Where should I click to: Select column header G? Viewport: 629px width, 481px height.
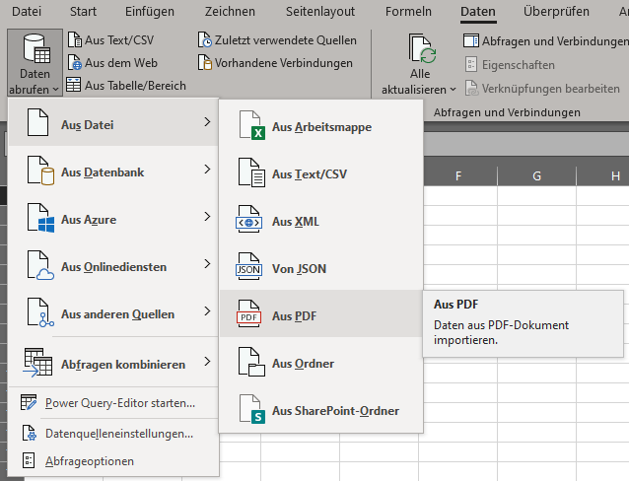tap(536, 176)
